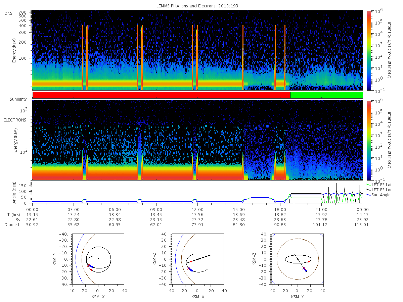The image size is (403, 302).
Task: Click the LT value 13.15
Action: [32, 214]
